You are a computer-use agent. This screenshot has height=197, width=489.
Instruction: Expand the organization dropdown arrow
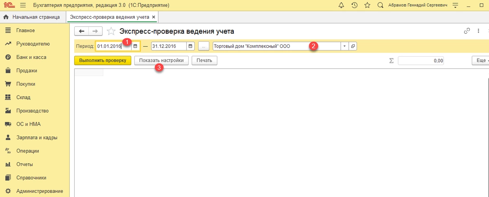pos(345,46)
